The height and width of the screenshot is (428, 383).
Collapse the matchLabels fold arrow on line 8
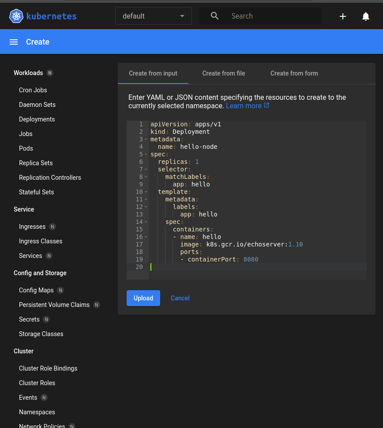point(146,177)
